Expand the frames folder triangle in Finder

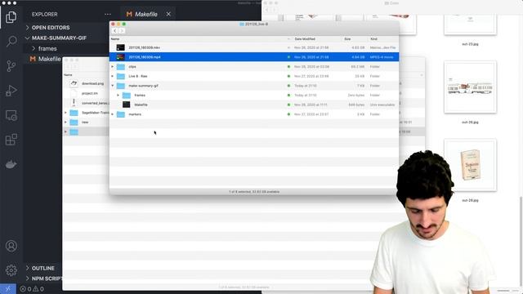[x=118, y=96]
